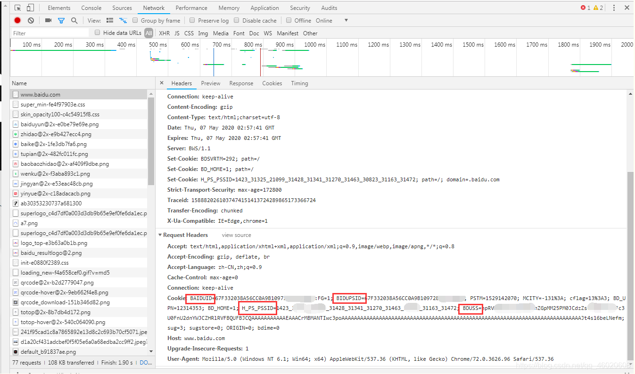The height and width of the screenshot is (374, 635).
Task: Filter requests by Media
Action: (x=221, y=33)
